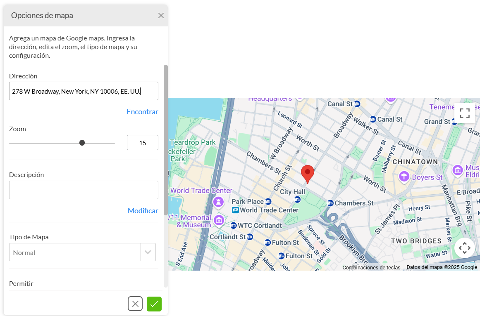This screenshot has height=316, width=480.
Task: Click the Zoom value field showing 15
Action: click(x=142, y=143)
